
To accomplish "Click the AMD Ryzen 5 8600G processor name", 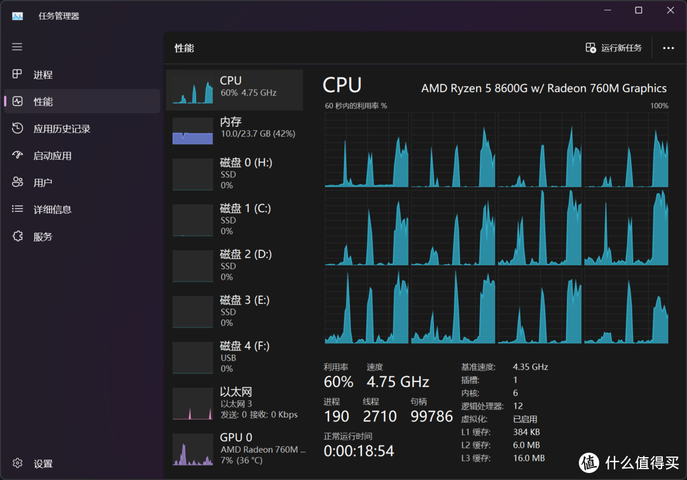I will point(544,88).
